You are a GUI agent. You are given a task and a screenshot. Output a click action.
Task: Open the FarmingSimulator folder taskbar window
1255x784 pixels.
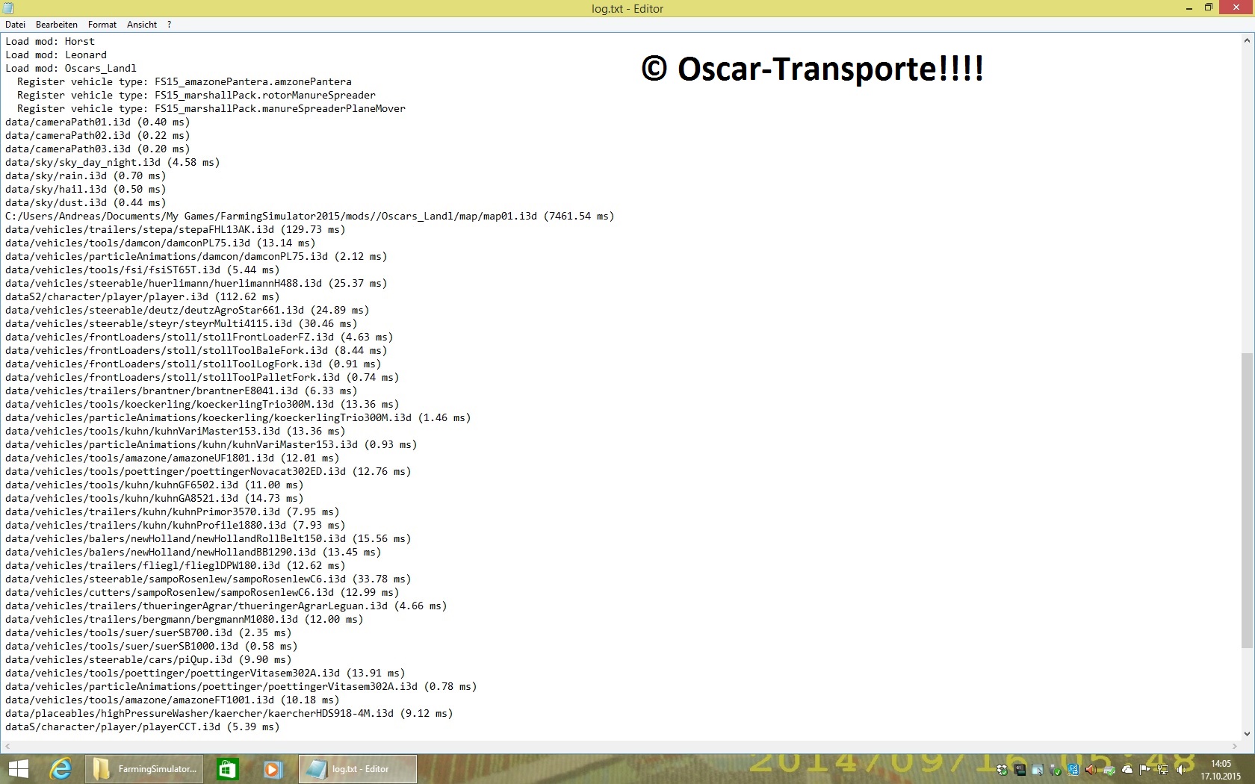click(x=145, y=769)
